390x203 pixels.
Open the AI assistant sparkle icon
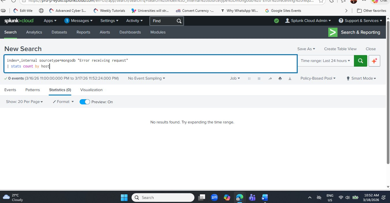coord(374,61)
